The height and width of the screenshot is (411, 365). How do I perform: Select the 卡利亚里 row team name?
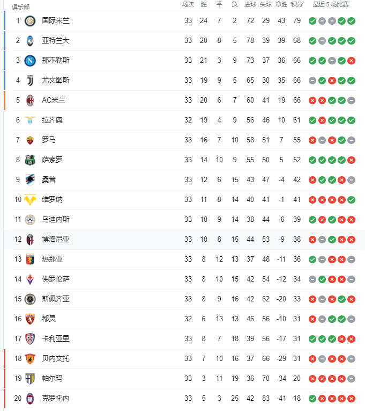tap(56, 338)
